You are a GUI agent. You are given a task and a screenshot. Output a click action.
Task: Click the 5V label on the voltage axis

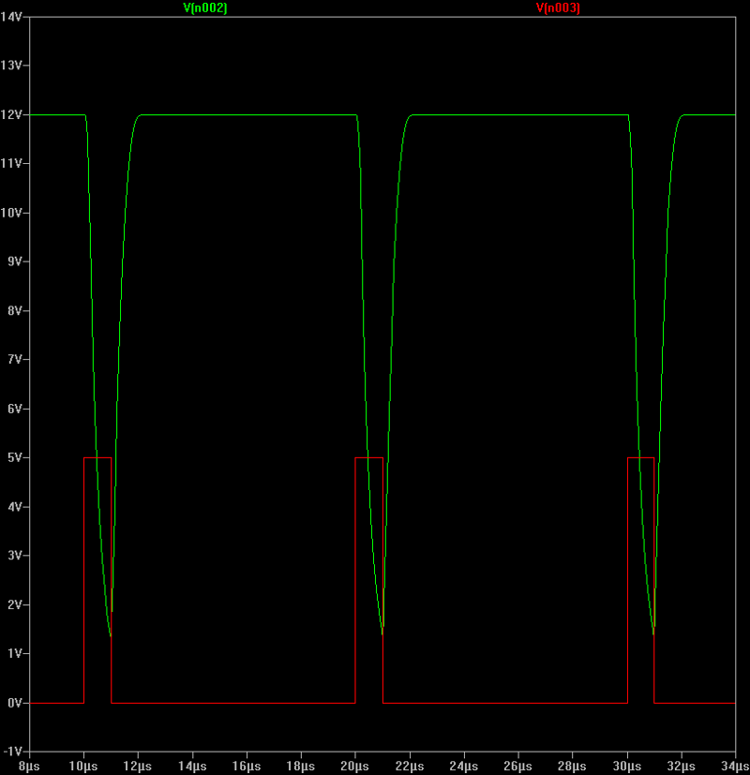click(x=15, y=457)
